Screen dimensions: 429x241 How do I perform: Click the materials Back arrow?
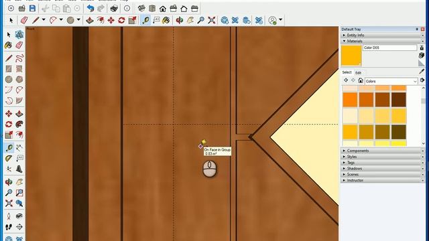[x=346, y=80]
